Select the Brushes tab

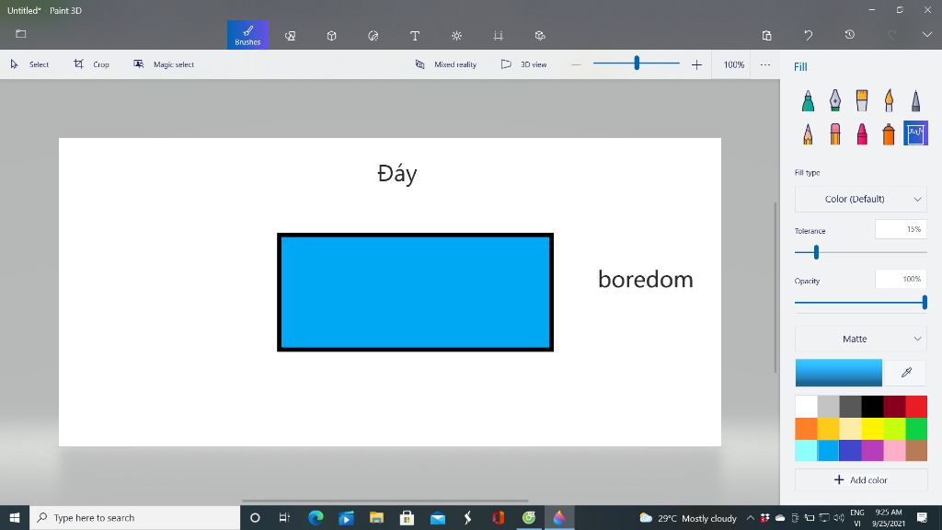(247, 35)
